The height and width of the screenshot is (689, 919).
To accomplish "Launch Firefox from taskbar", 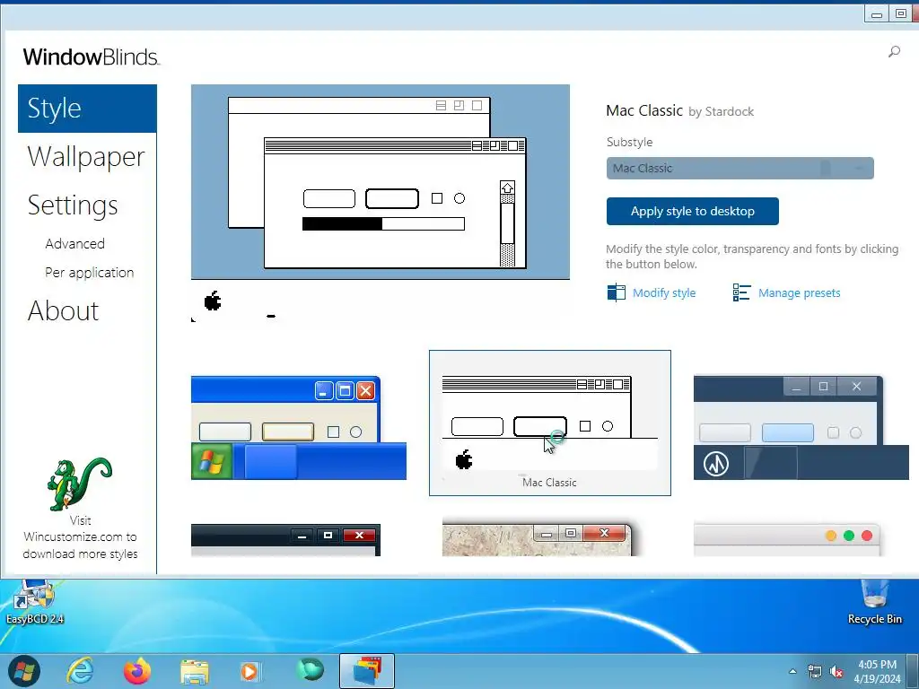I will point(137,671).
